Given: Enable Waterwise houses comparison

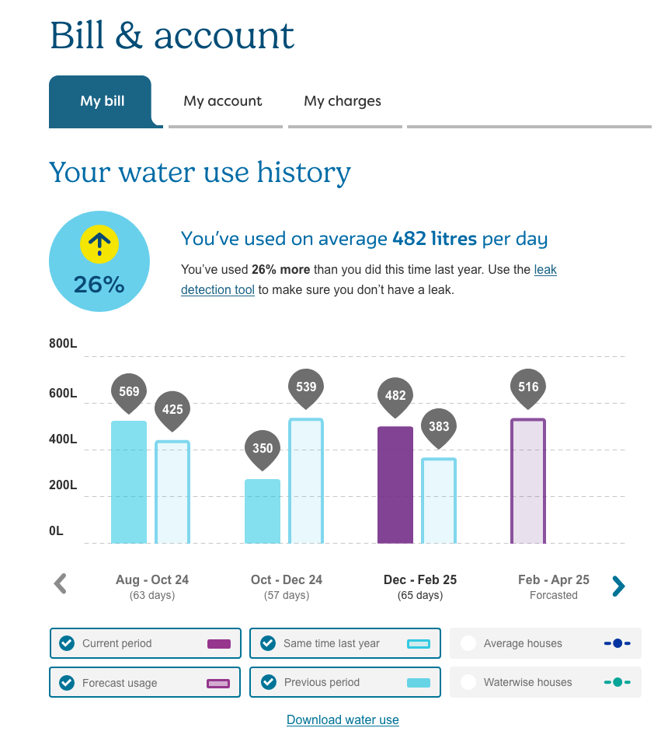Looking at the screenshot, I should point(468,682).
